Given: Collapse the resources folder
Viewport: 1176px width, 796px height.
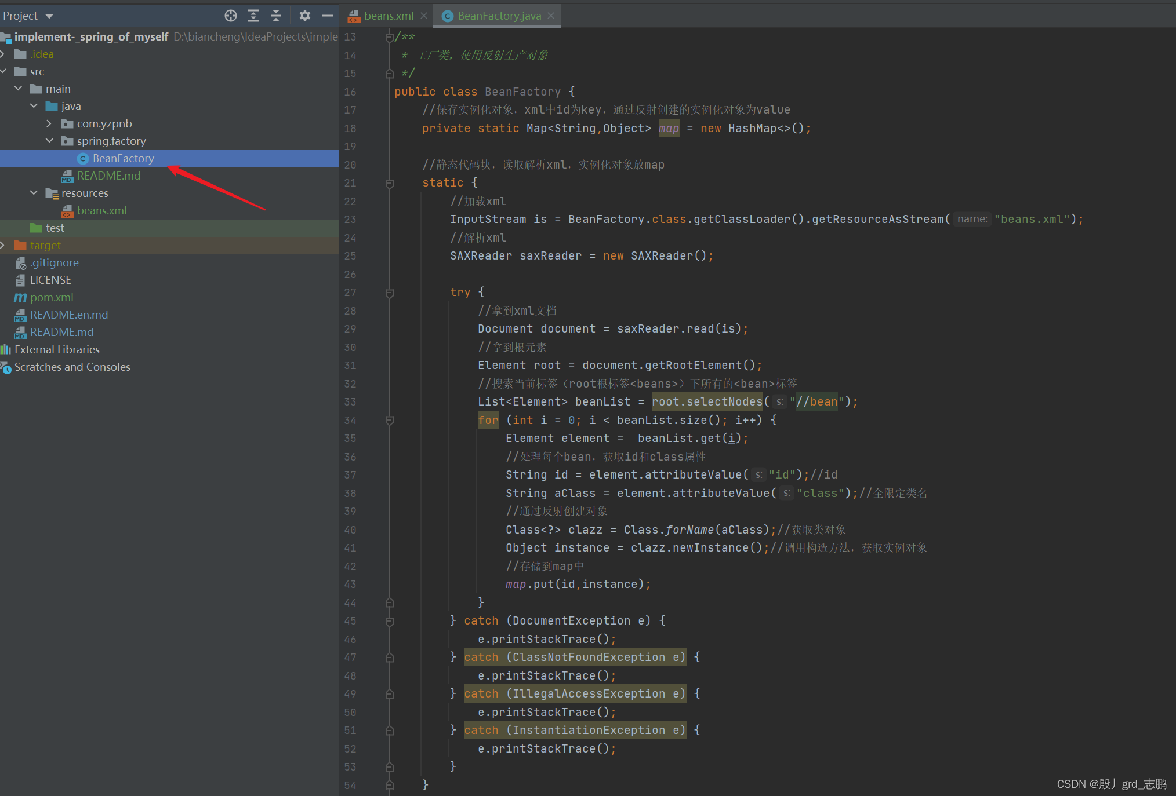Looking at the screenshot, I should [34, 193].
